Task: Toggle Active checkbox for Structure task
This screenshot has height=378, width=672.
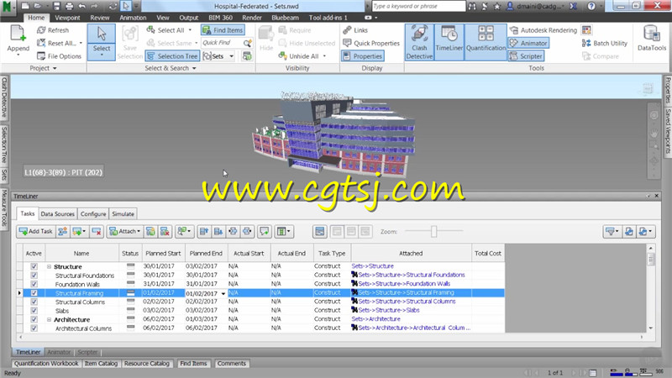Action: point(34,266)
